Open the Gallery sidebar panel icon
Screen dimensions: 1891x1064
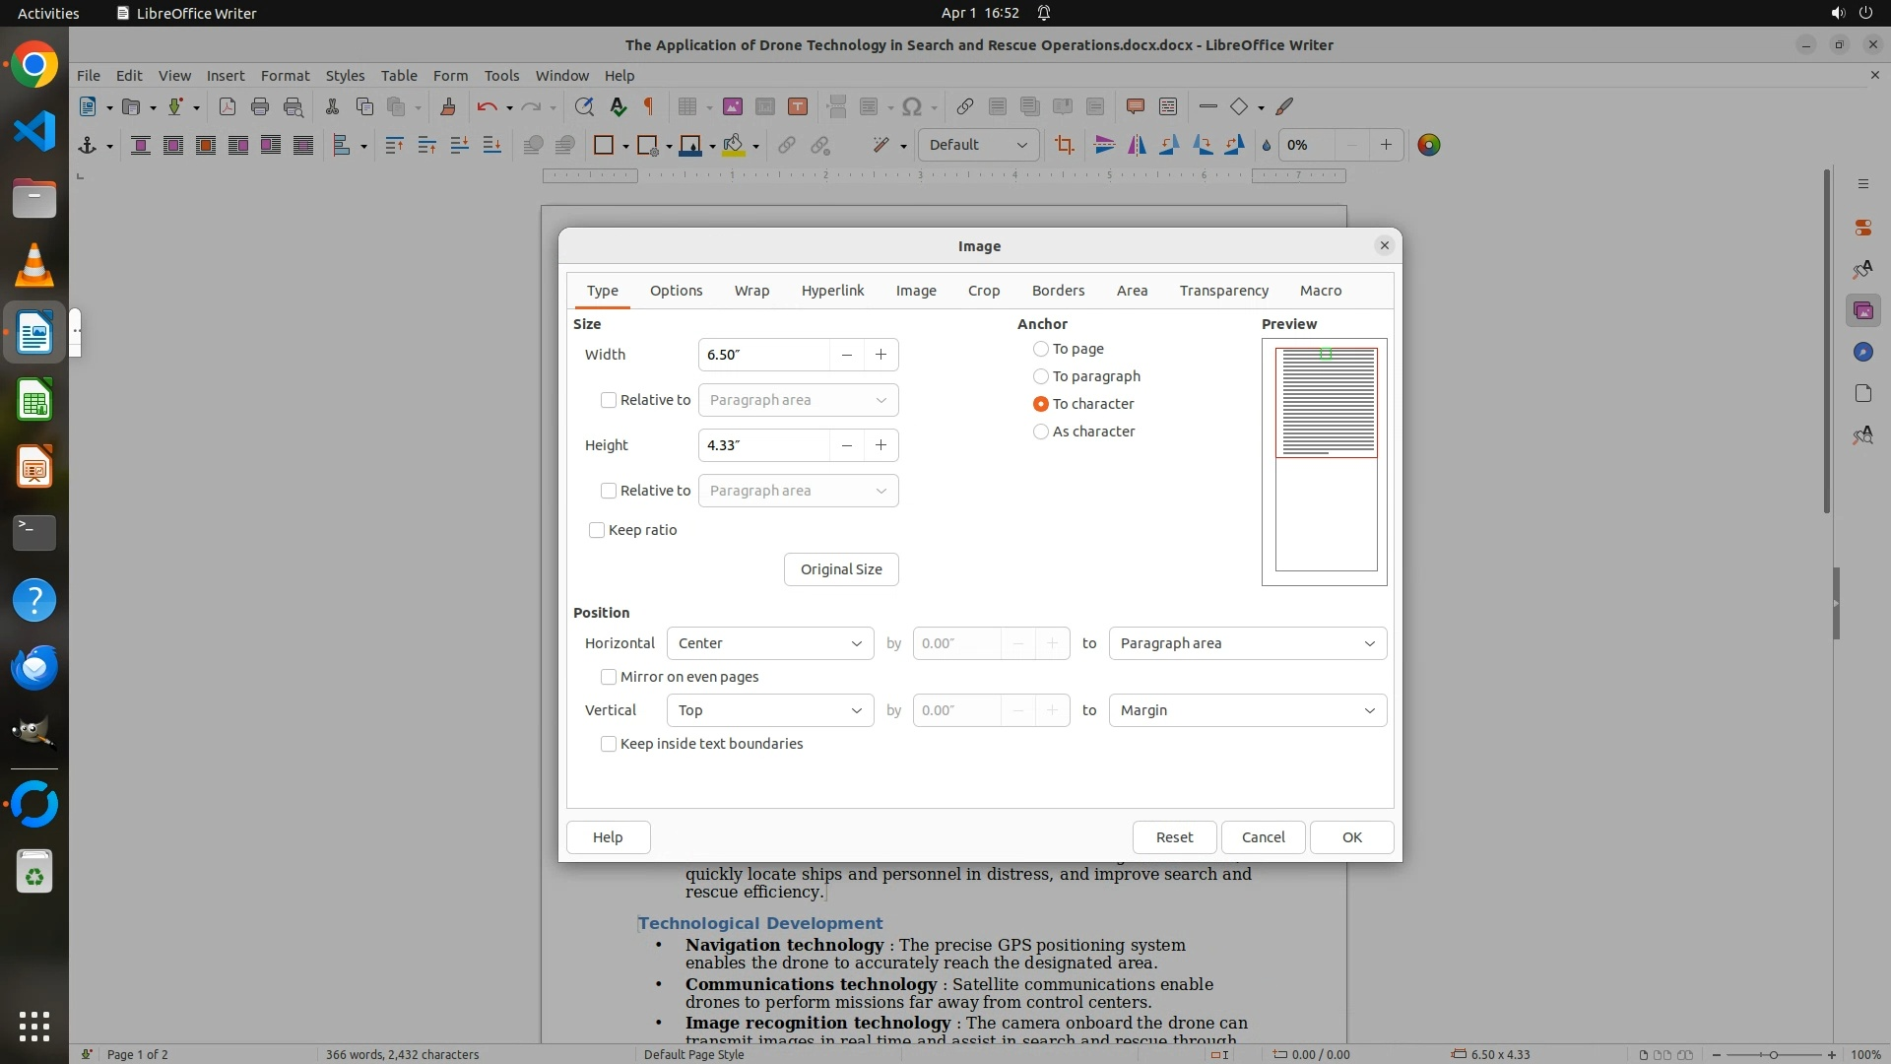[x=1862, y=310]
